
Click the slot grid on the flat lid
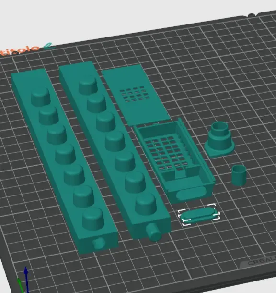pyautogui.click(x=135, y=94)
